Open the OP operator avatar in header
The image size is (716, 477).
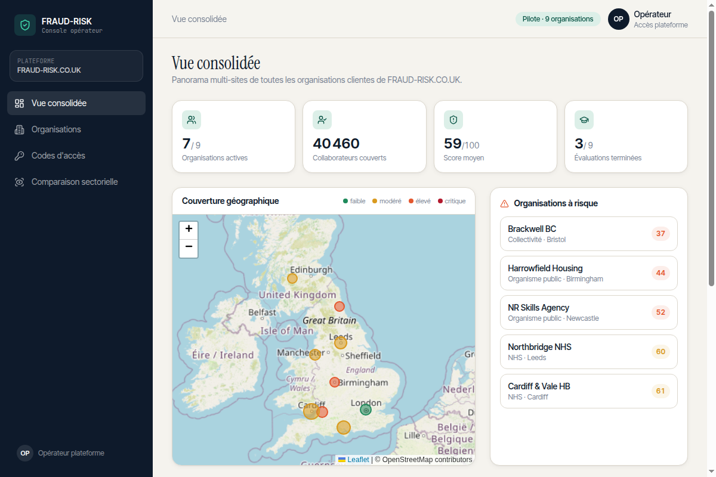[619, 19]
